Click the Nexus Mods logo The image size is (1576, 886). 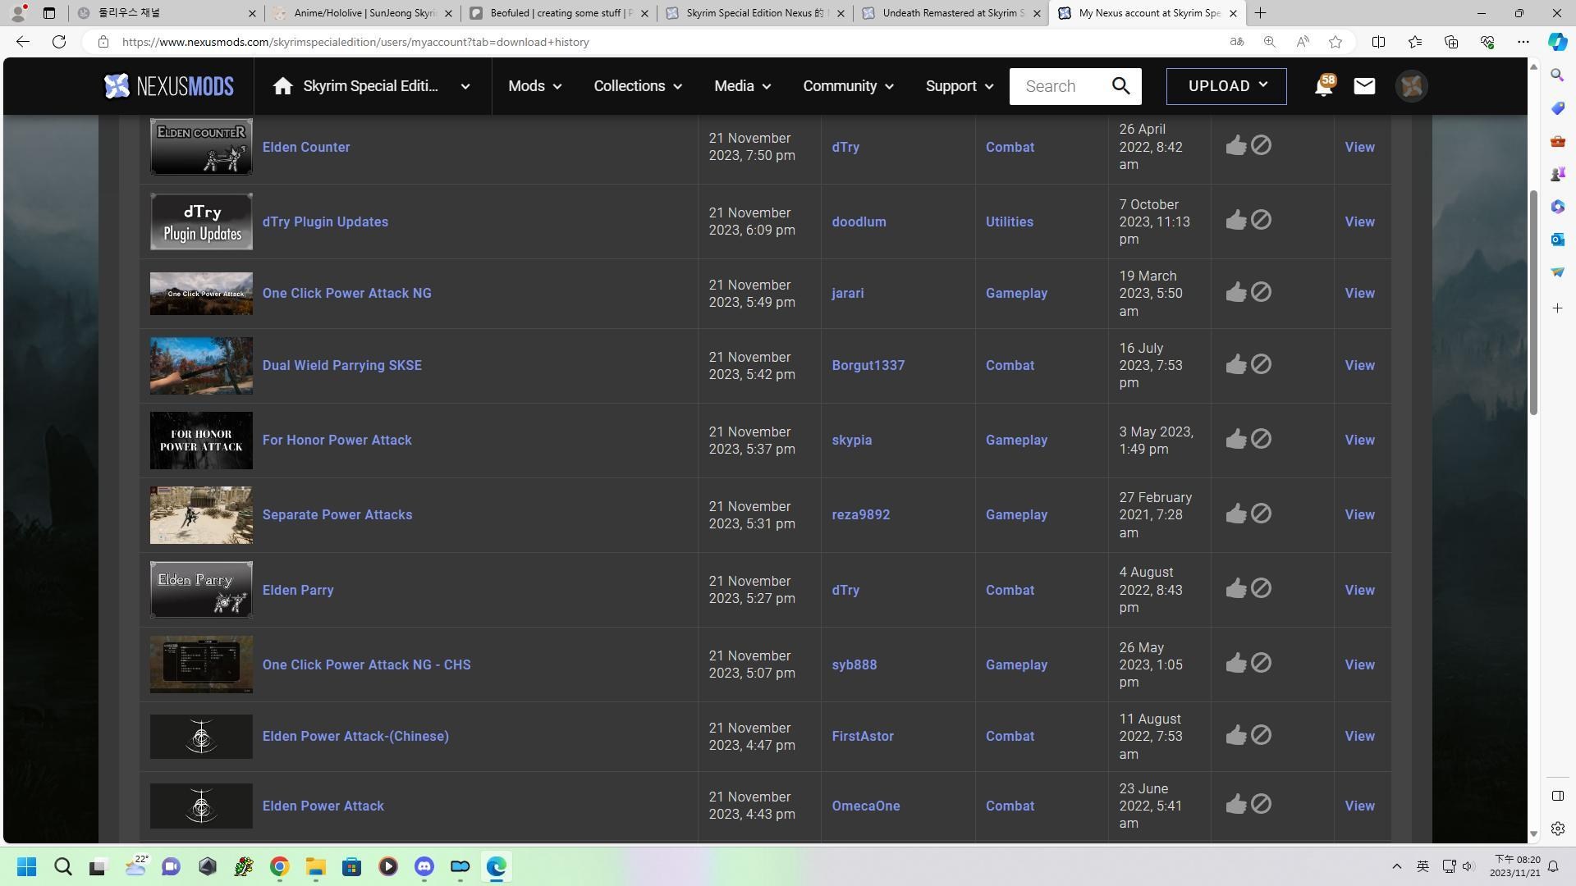pos(169,86)
